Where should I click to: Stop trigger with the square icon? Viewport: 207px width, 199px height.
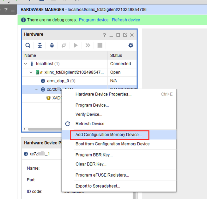click(100, 45)
